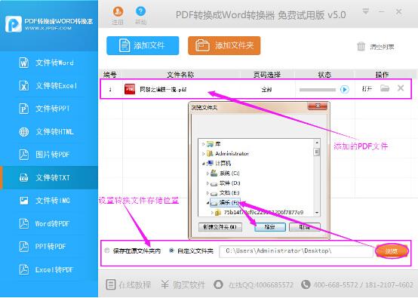The width and height of the screenshot is (418, 298).
Task: Click 清空列表 clear list trash icon
Action: [361, 47]
